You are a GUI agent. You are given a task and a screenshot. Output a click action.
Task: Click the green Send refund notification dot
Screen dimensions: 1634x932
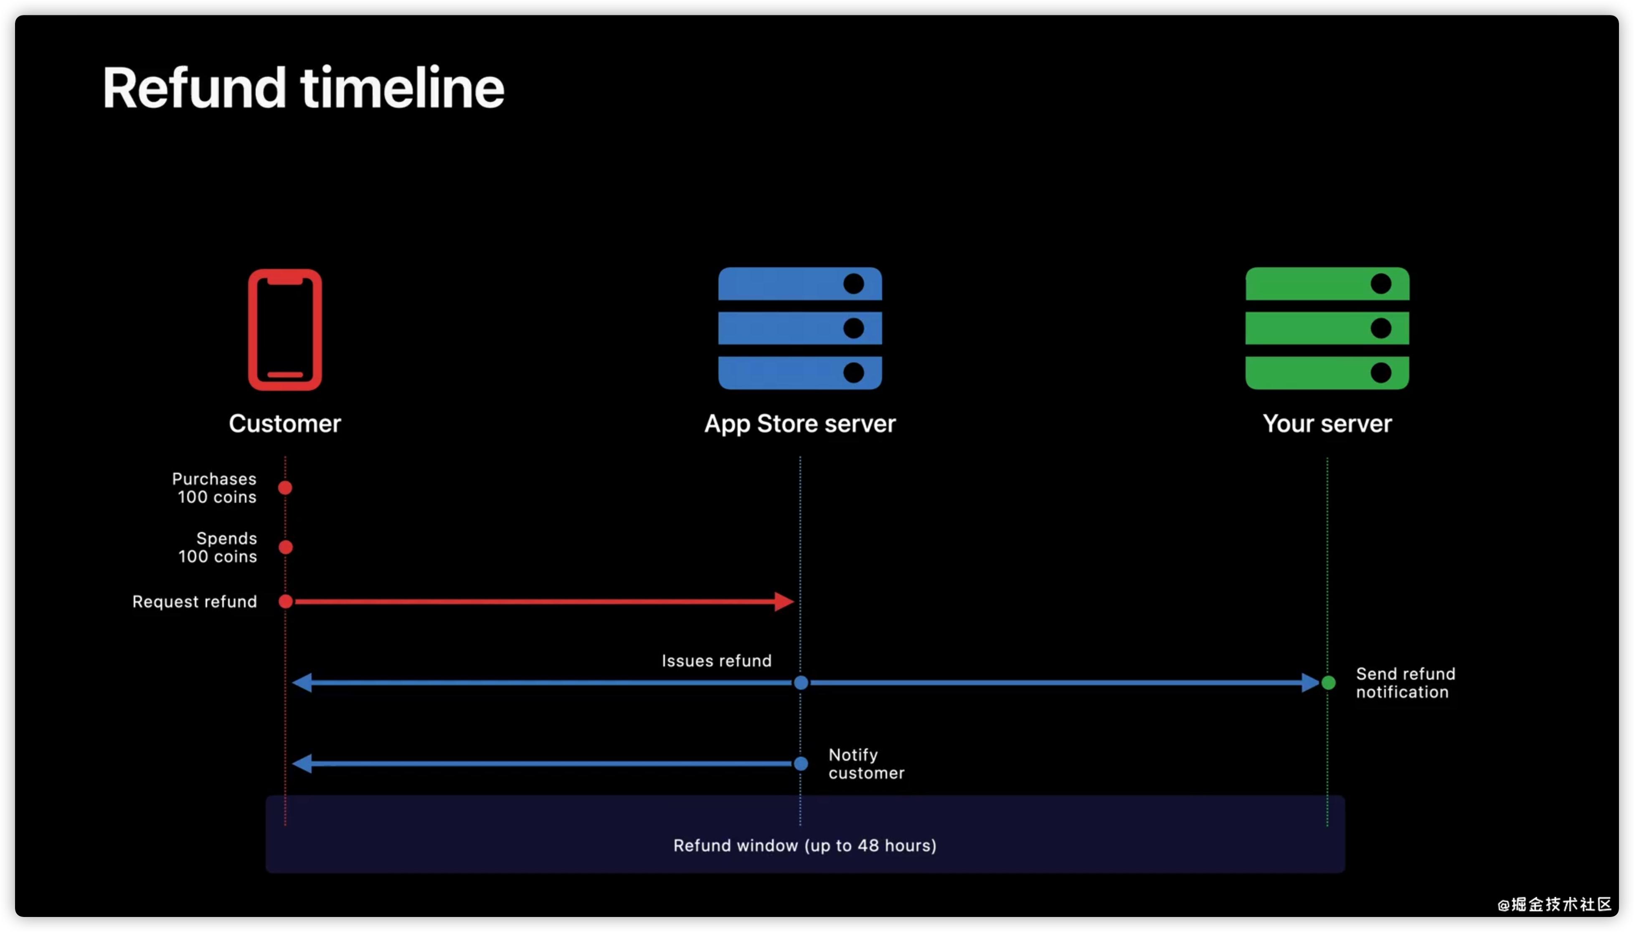click(1329, 682)
